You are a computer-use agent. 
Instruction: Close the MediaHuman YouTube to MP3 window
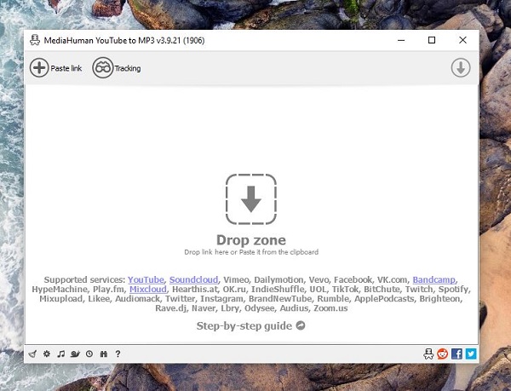(462, 40)
